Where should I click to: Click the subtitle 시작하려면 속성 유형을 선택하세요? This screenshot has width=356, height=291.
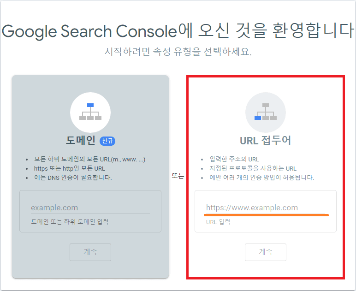coord(178,52)
